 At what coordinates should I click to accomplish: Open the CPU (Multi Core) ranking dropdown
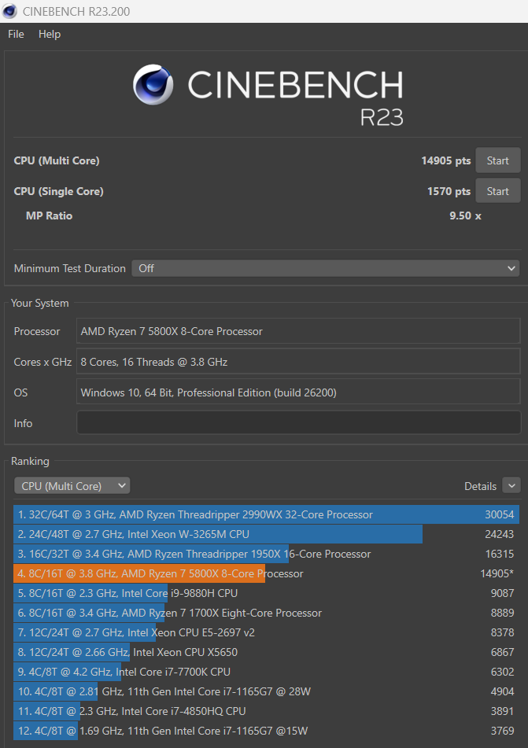[x=72, y=486]
